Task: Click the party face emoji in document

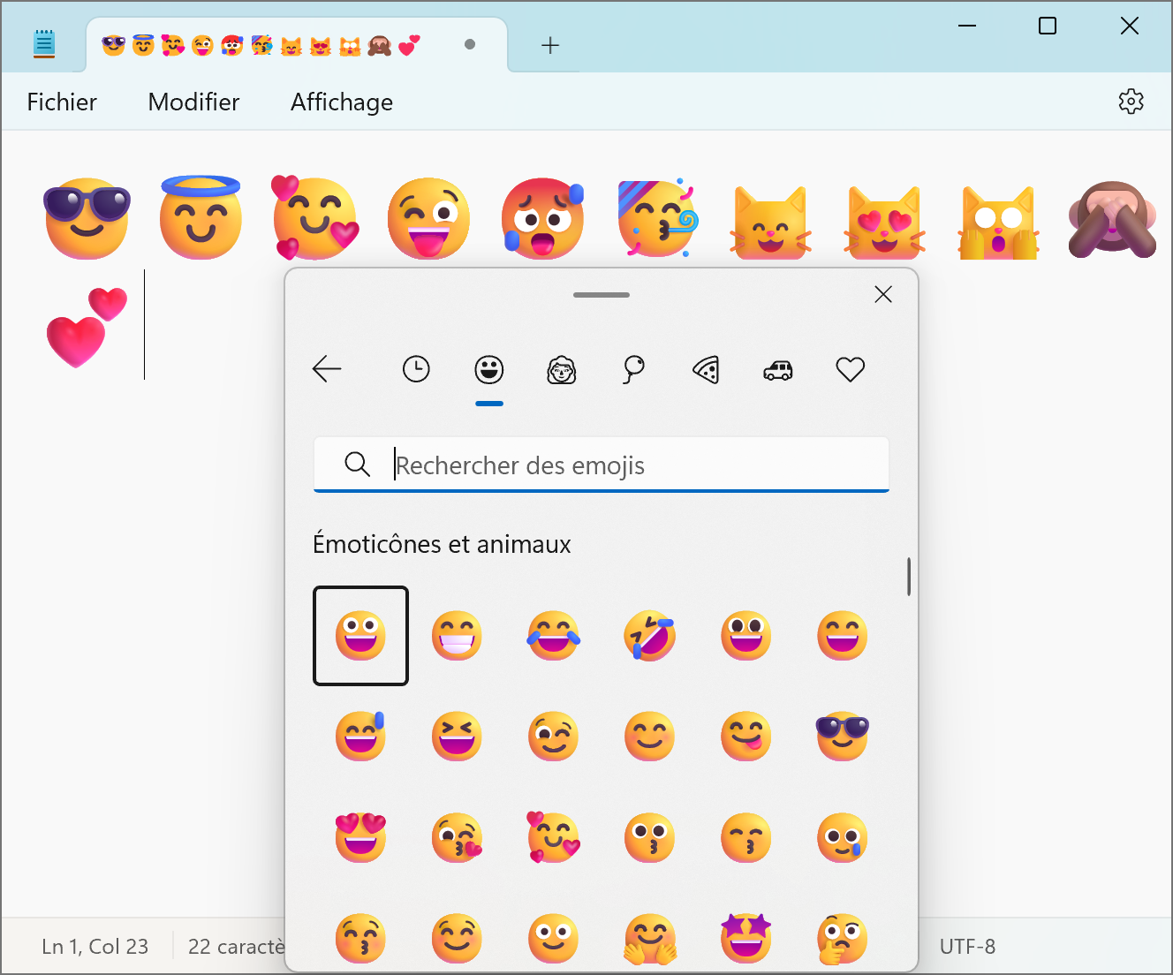Action: [658, 217]
